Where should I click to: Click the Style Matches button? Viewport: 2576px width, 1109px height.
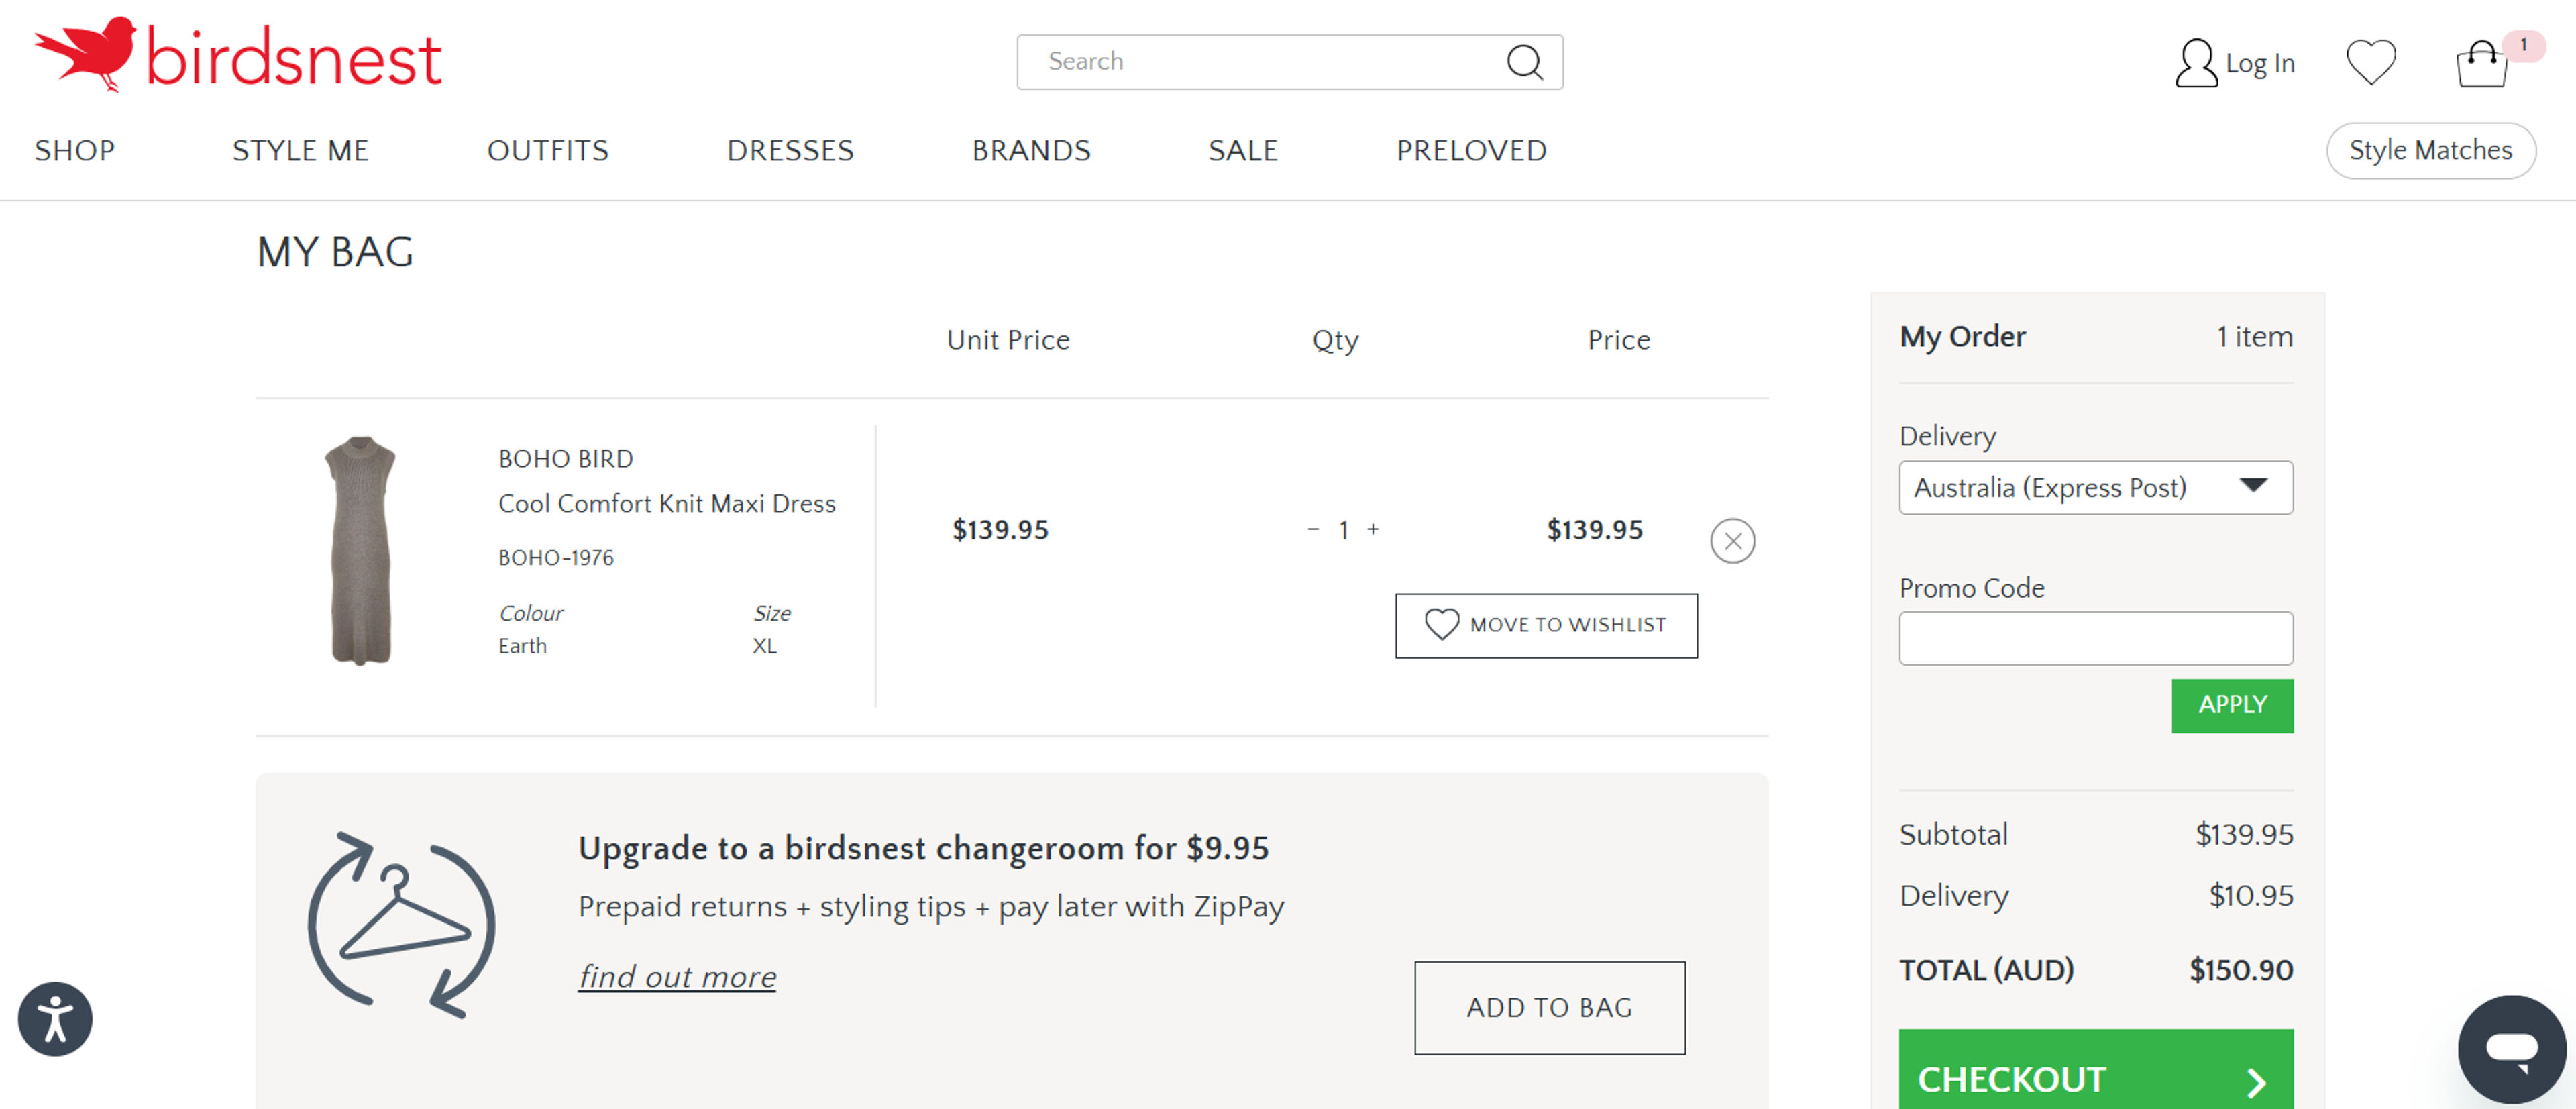point(2430,151)
